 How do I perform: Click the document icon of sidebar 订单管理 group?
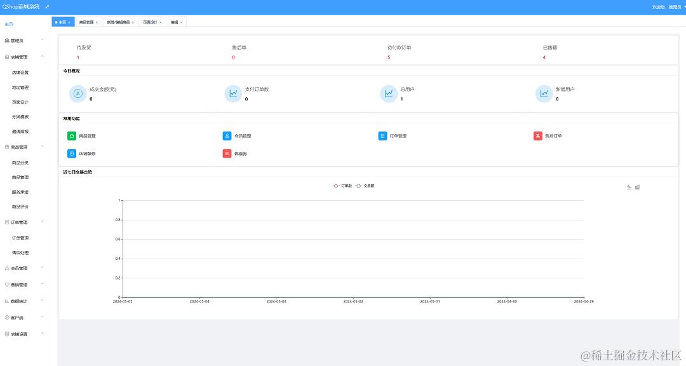7,222
